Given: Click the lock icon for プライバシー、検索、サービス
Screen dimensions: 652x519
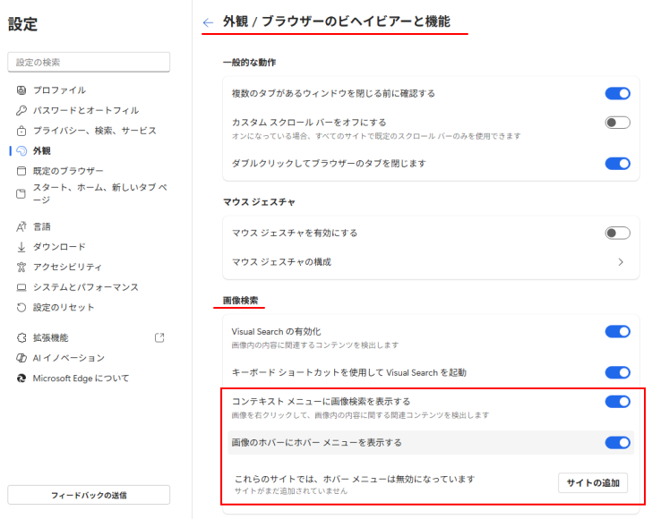Looking at the screenshot, I should [x=22, y=131].
